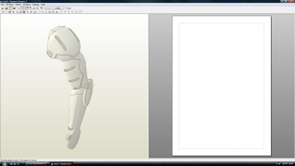Viewport: 295px width, 166px height.
Task: Show the second window layout icon
Action: 49,8
